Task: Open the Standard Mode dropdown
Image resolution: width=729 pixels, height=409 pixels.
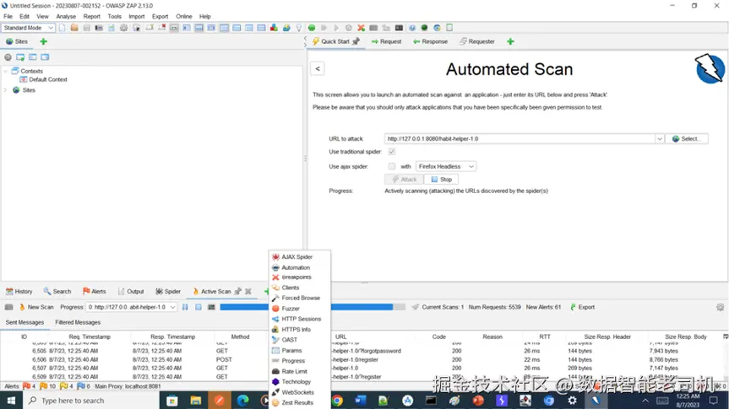Action: (28, 28)
